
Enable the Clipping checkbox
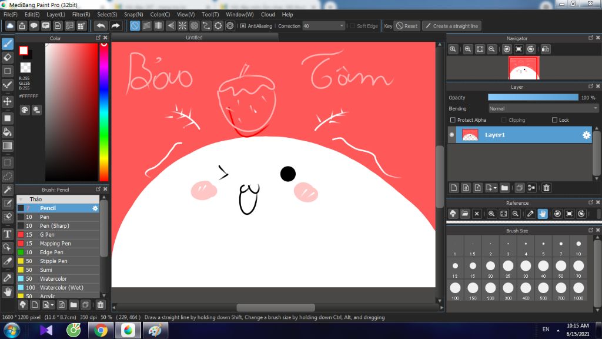click(504, 120)
